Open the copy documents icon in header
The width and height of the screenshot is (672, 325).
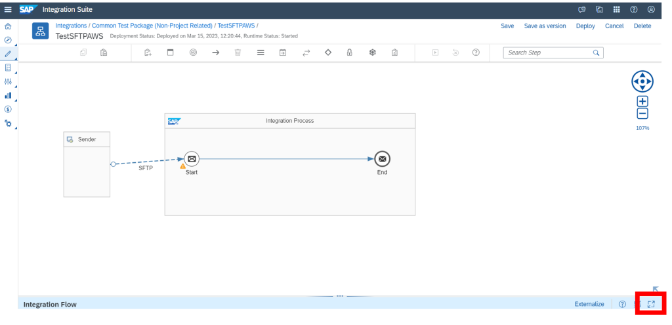pyautogui.click(x=599, y=9)
